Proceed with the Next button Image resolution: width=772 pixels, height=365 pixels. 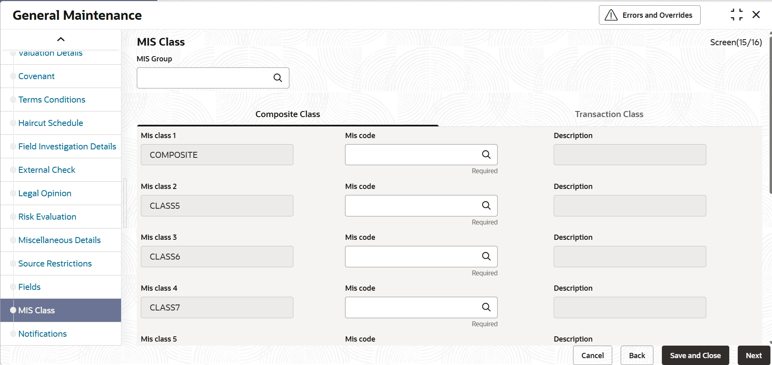tap(754, 355)
